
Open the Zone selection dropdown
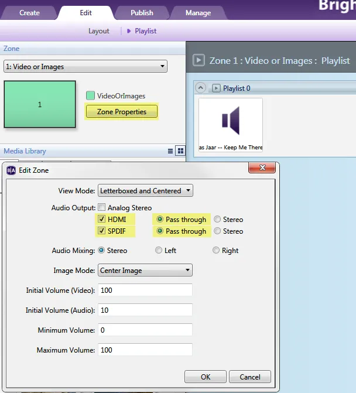(85, 66)
